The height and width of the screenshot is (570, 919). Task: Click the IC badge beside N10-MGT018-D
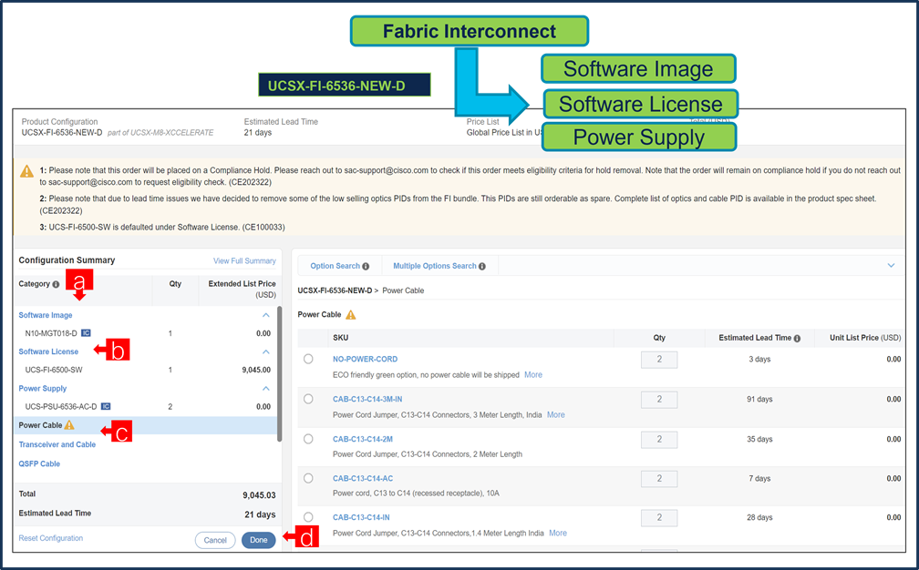tap(86, 333)
